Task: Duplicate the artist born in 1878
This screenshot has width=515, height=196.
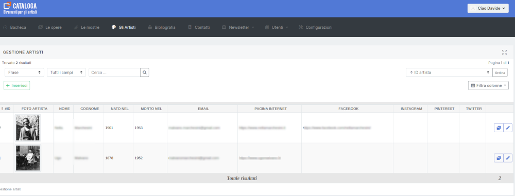Action: click(x=499, y=158)
